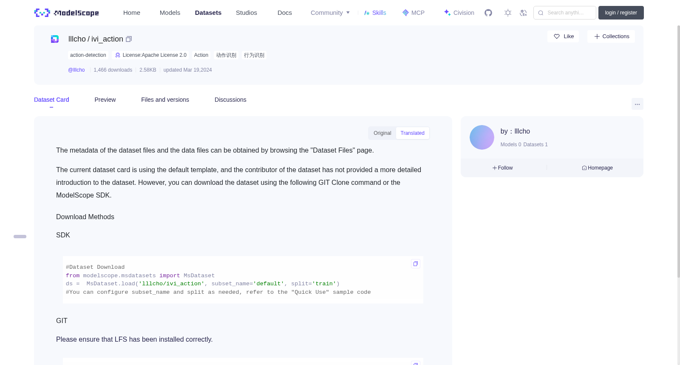Follow the user lllcho
Screen dimensions: 680x365
coord(503,168)
